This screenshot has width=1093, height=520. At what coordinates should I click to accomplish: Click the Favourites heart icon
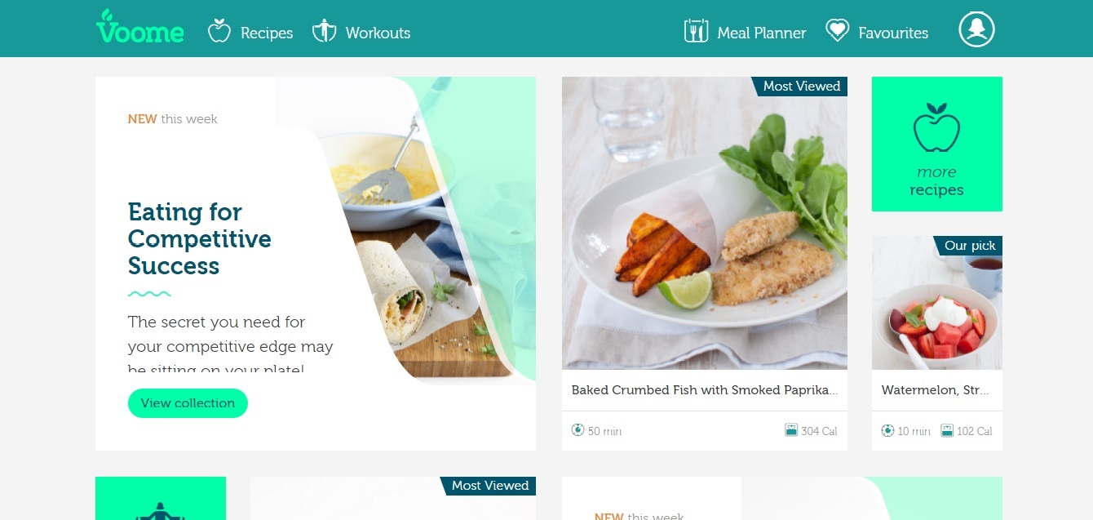837,31
